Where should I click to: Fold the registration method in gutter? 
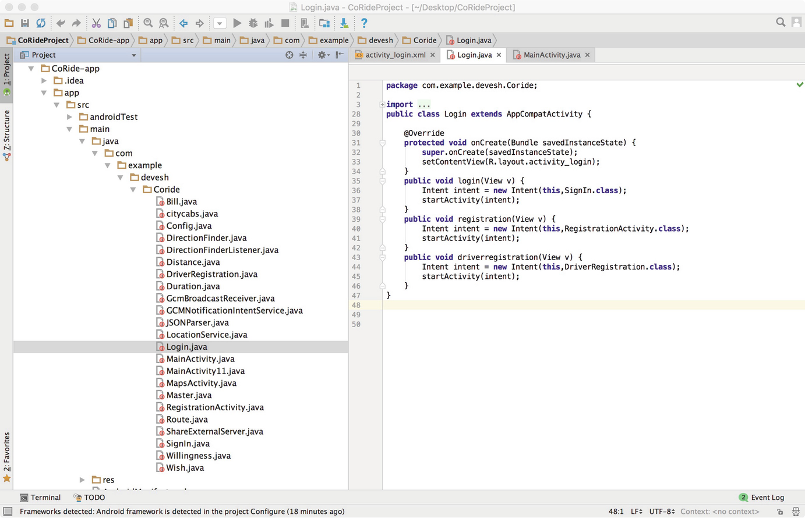[382, 219]
